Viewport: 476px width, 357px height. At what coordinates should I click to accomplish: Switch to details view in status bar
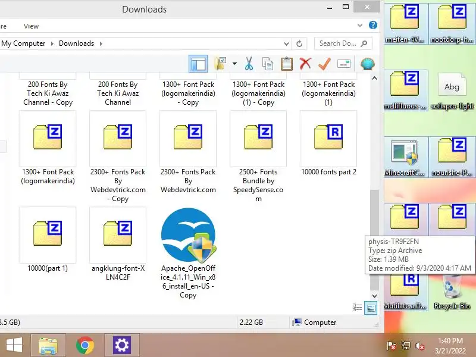pos(358,308)
